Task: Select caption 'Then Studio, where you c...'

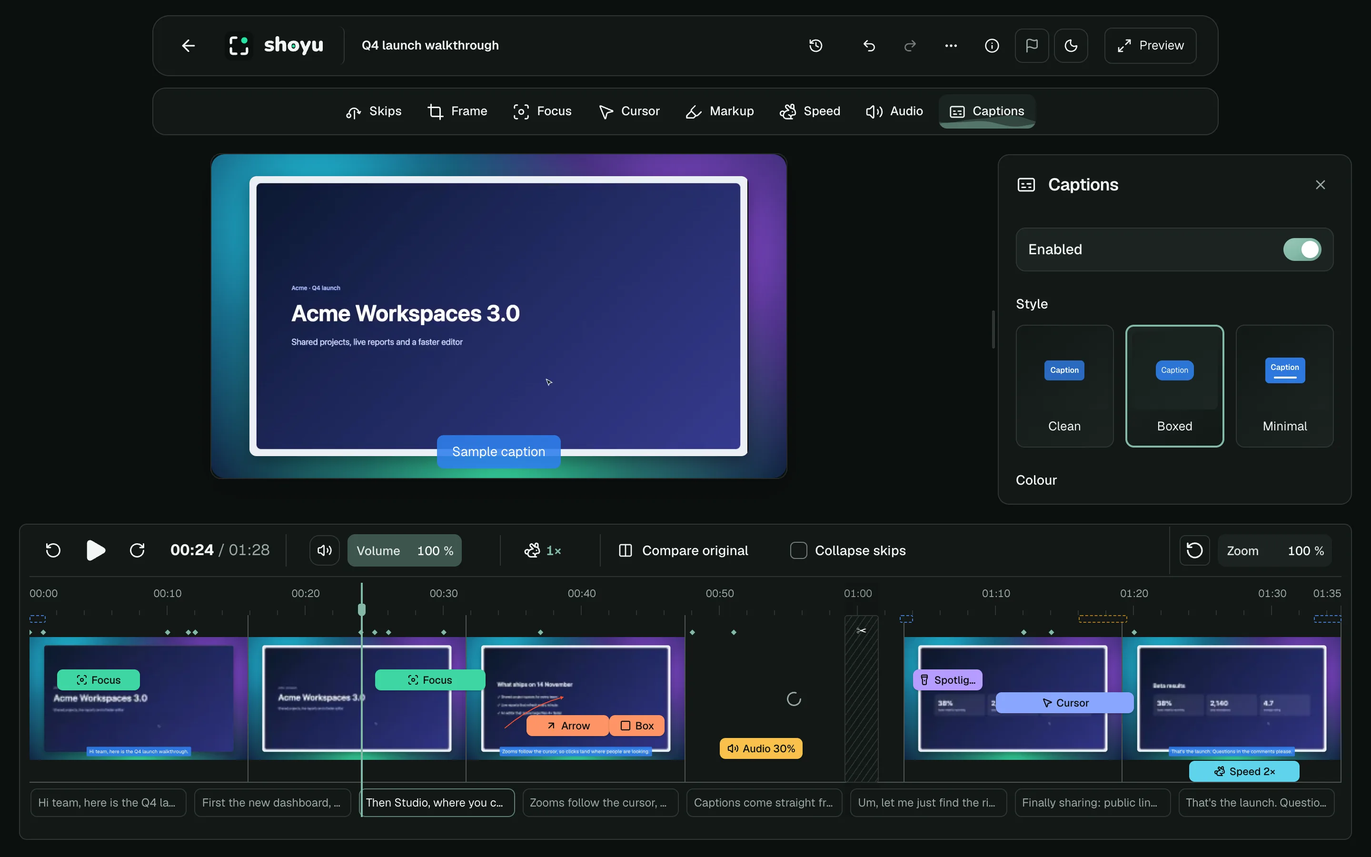Action: pos(437,803)
